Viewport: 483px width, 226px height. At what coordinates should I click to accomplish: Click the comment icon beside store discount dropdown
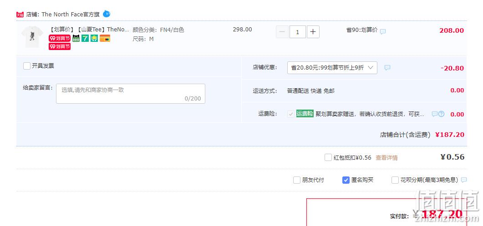coord(387,67)
